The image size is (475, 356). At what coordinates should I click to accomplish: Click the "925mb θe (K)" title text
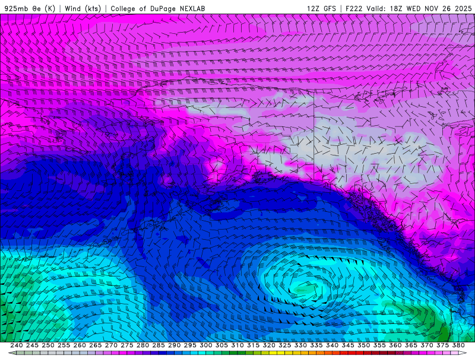pos(30,8)
